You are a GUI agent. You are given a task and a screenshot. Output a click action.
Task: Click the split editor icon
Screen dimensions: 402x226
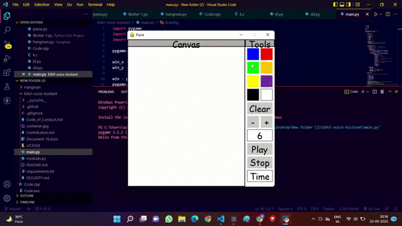[388, 14]
